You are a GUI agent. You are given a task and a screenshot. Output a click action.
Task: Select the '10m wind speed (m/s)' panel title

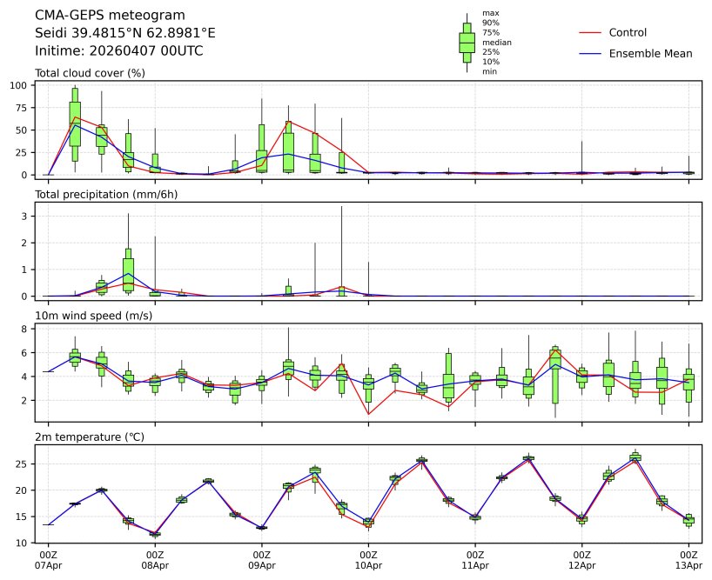click(93, 315)
